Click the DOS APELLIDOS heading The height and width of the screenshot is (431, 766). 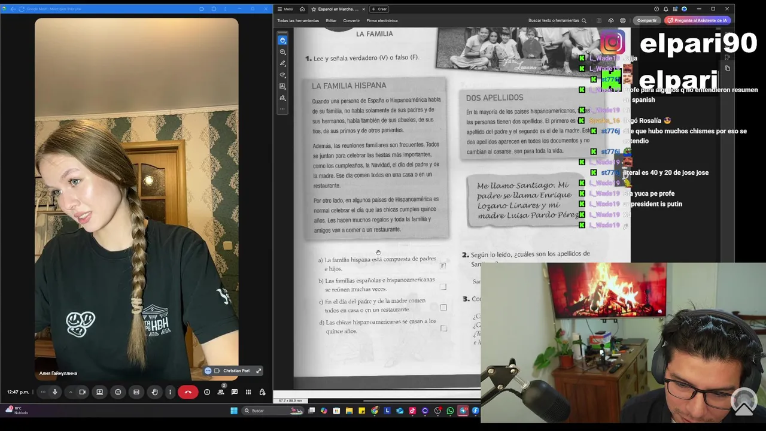[494, 98]
